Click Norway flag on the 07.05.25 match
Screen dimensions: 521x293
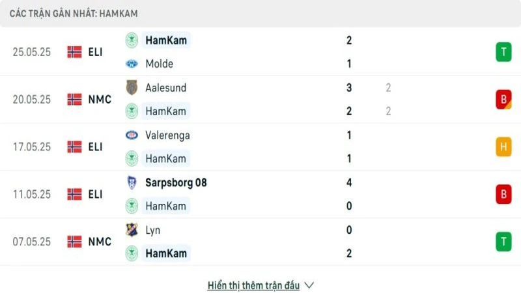pyautogui.click(x=74, y=242)
